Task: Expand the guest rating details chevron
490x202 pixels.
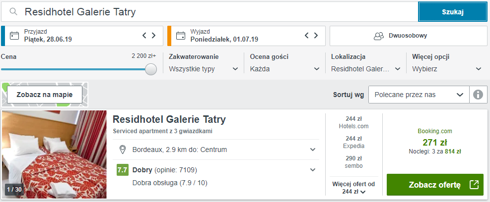Action: click(x=312, y=170)
